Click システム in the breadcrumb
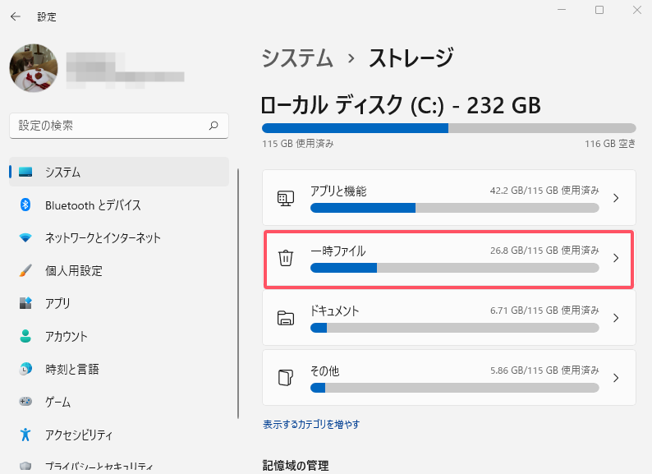 tap(298, 58)
